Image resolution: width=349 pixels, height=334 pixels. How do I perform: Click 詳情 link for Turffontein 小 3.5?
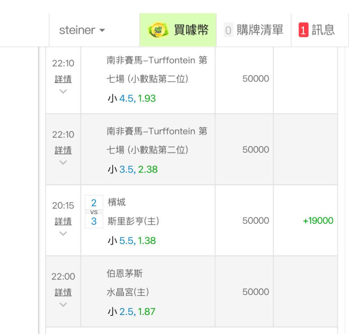(x=63, y=150)
